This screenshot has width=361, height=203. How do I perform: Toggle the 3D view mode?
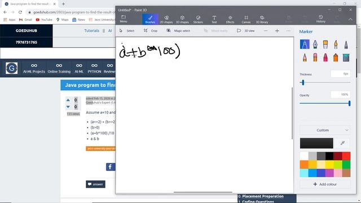[x=246, y=30]
